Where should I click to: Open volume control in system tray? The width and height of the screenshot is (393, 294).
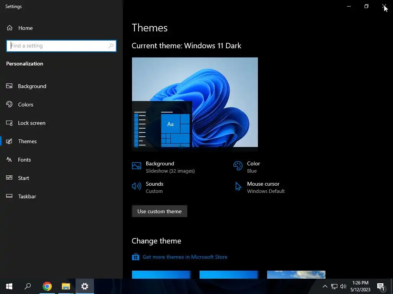(x=343, y=286)
